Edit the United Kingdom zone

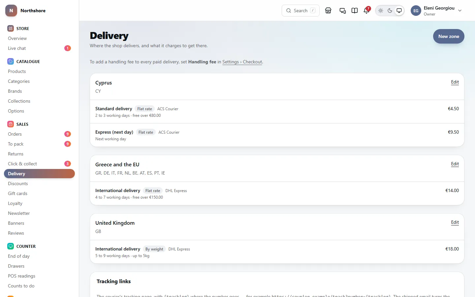(455, 222)
